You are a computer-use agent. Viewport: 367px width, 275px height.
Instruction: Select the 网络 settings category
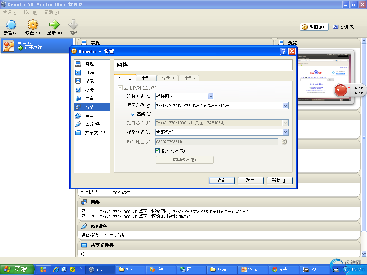[92, 107]
